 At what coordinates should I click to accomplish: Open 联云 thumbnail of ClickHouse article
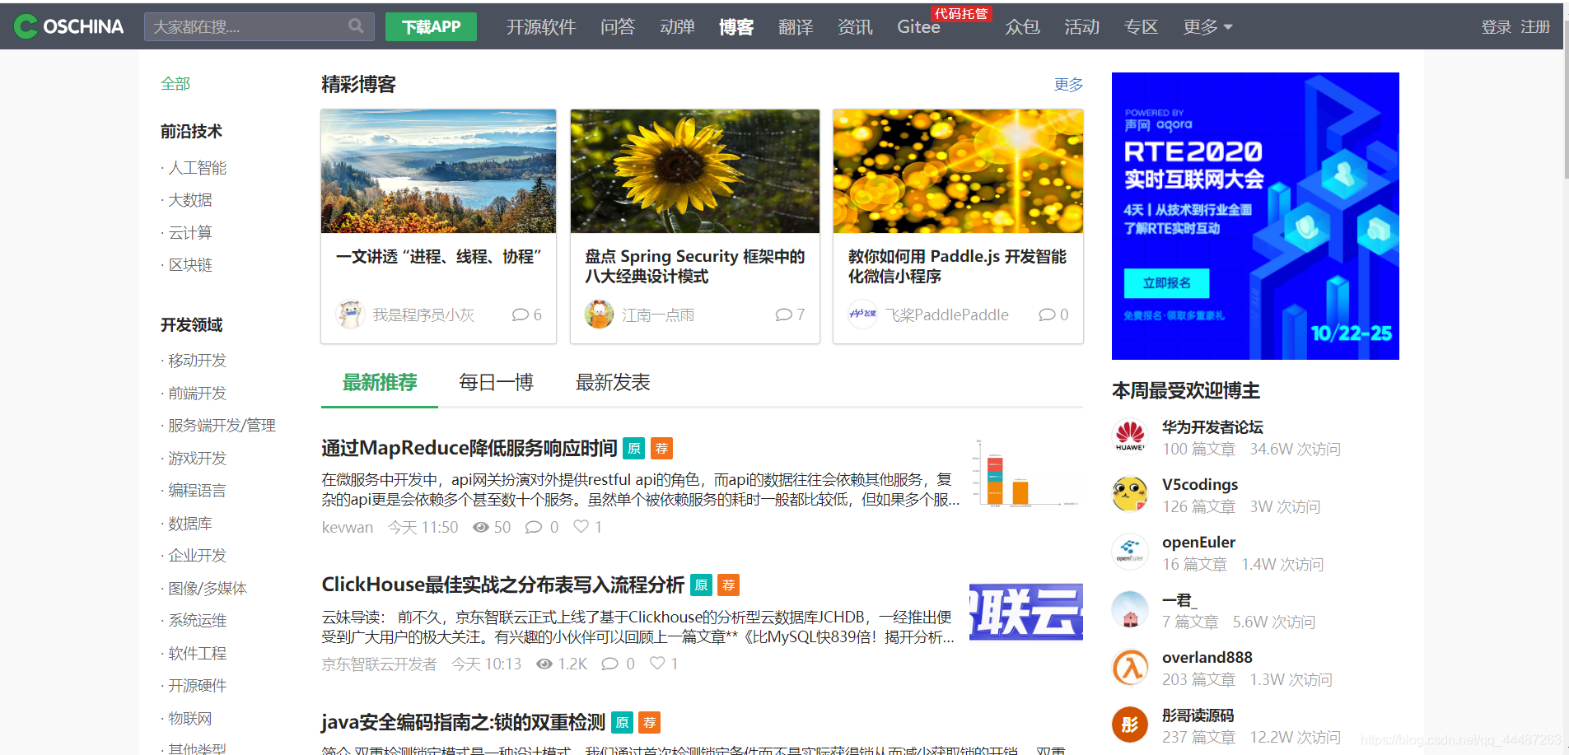[1026, 612]
